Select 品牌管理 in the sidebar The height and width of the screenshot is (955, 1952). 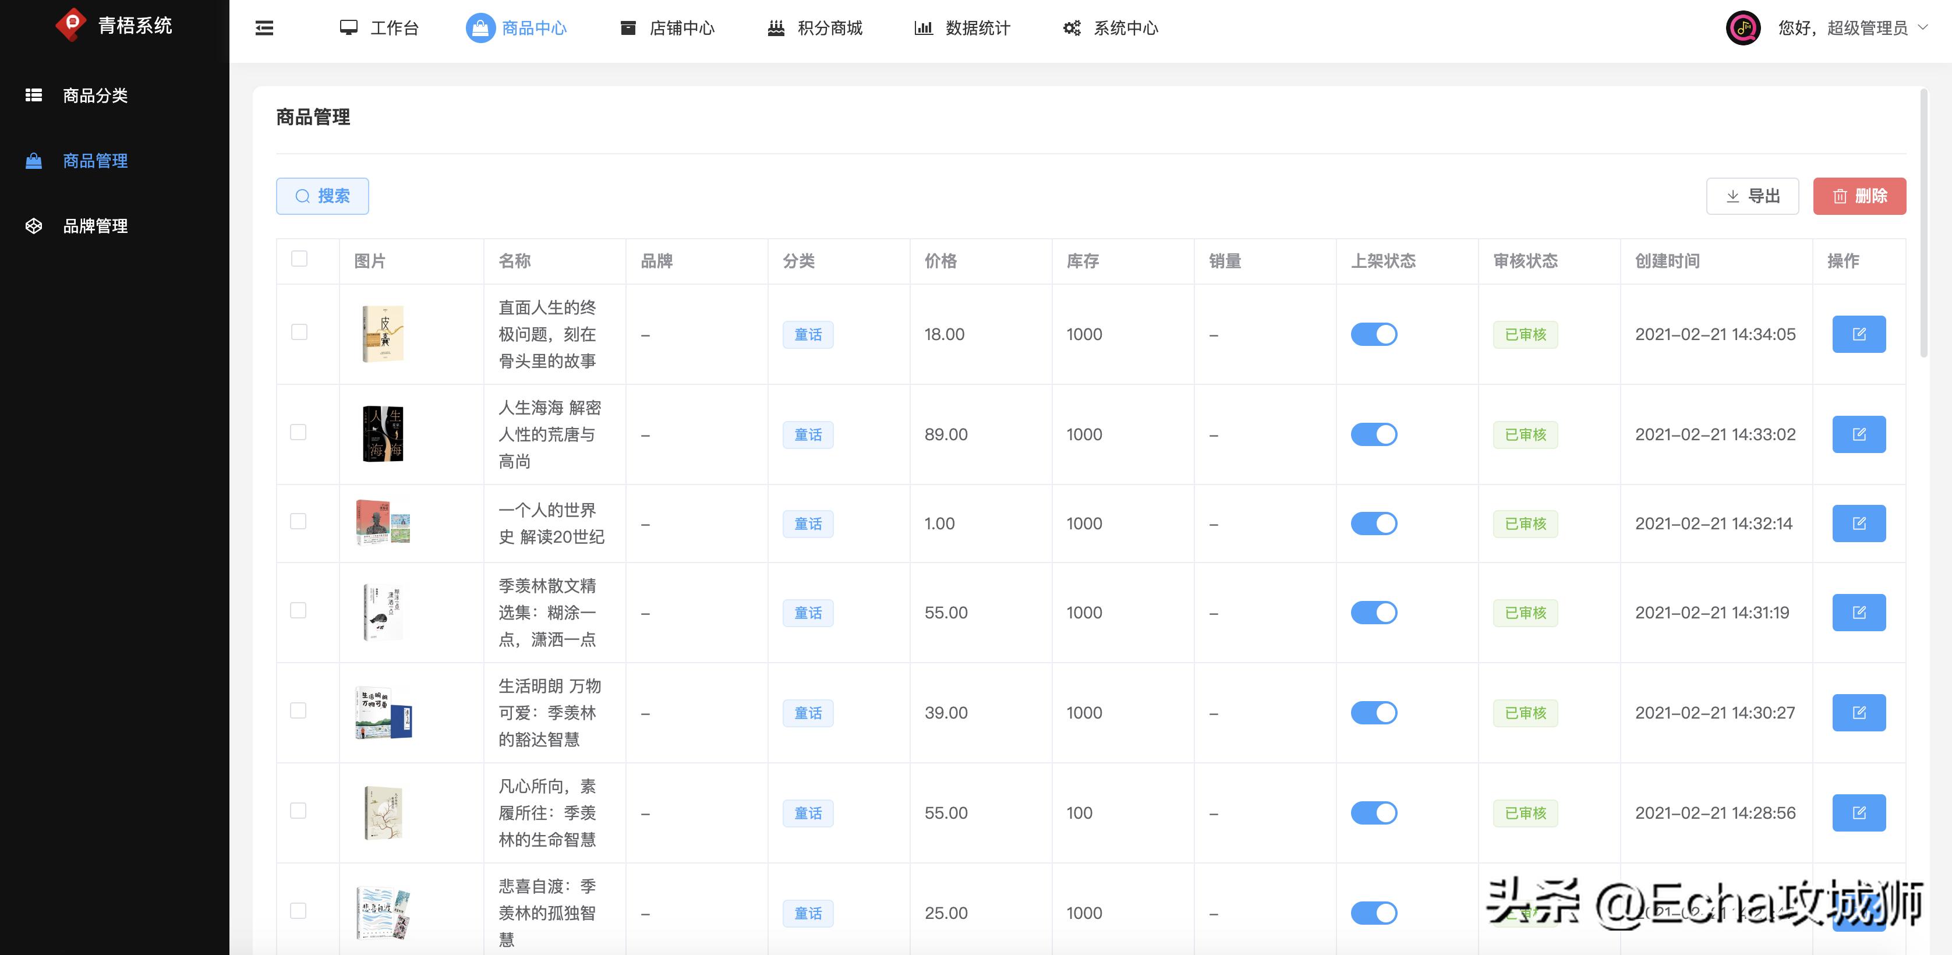coord(95,226)
